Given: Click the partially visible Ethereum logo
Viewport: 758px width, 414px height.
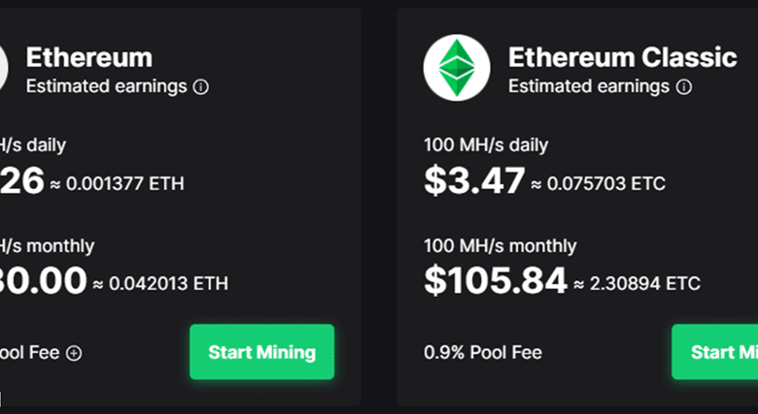Looking at the screenshot, I should [4, 70].
